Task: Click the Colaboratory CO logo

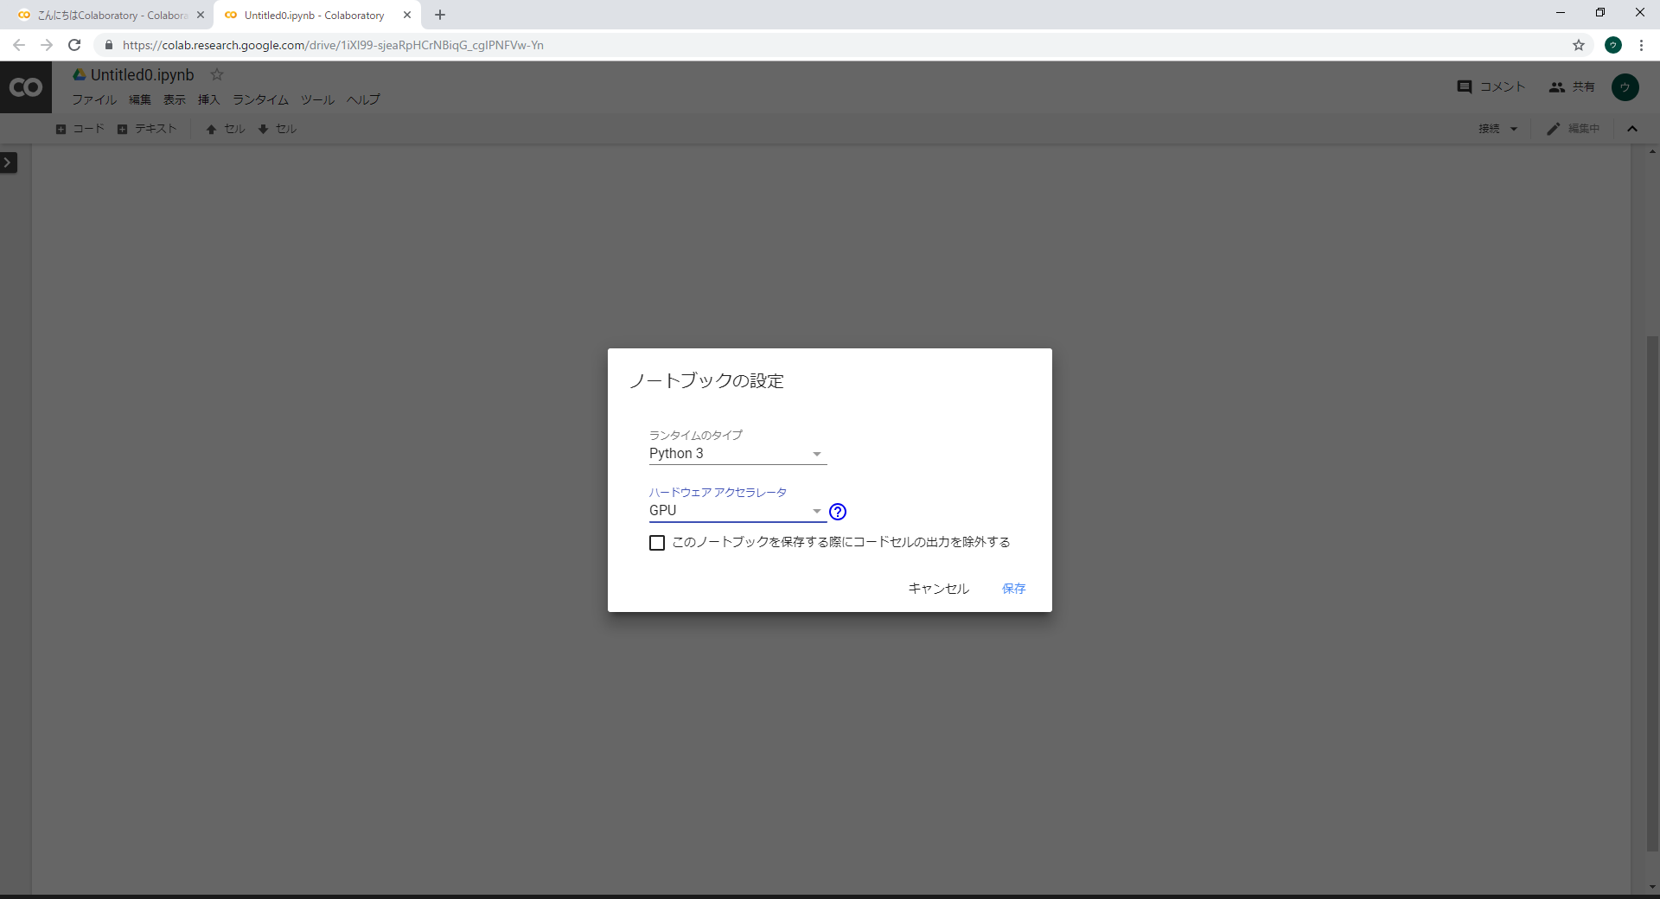Action: point(26,86)
